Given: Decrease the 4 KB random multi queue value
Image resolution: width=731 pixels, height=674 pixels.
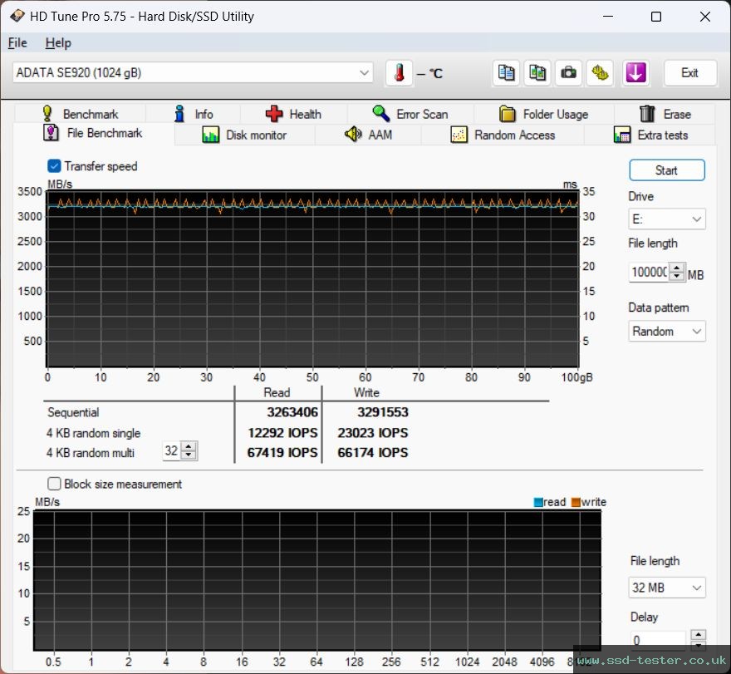Looking at the screenshot, I should pos(189,455).
